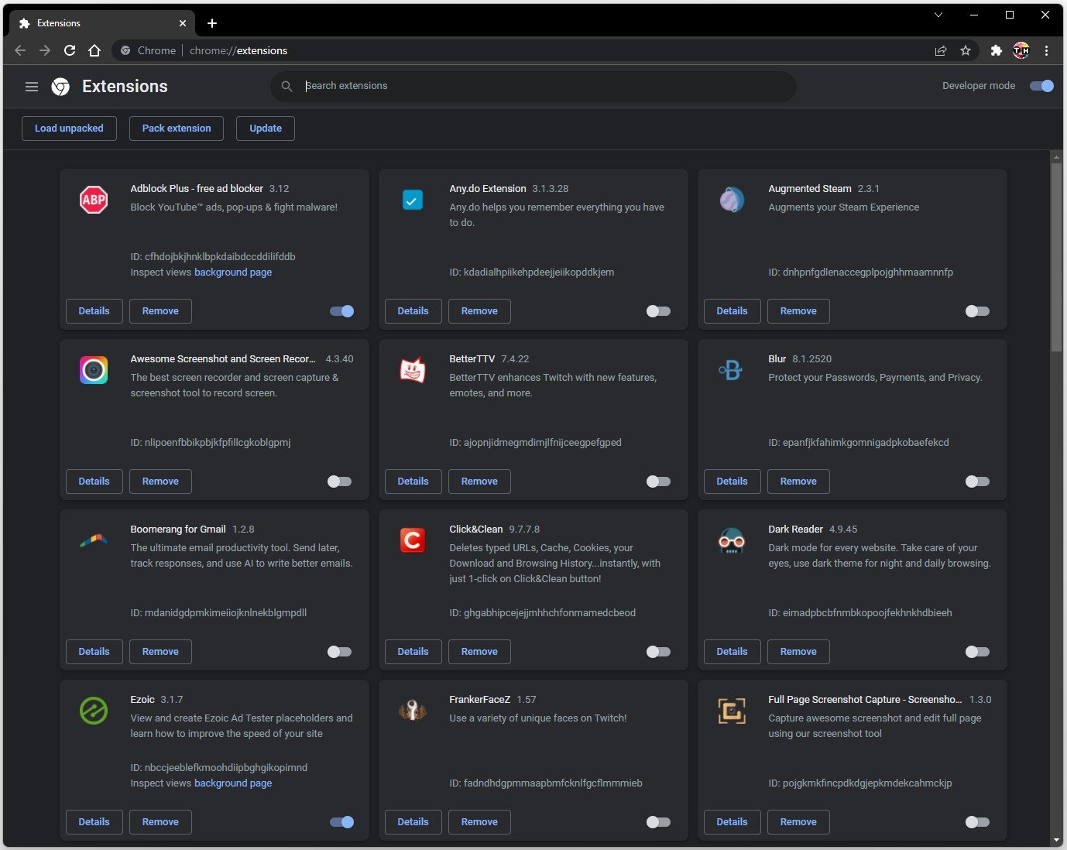Enable the BetterTTV extension toggle
1067x850 pixels.
coord(658,482)
